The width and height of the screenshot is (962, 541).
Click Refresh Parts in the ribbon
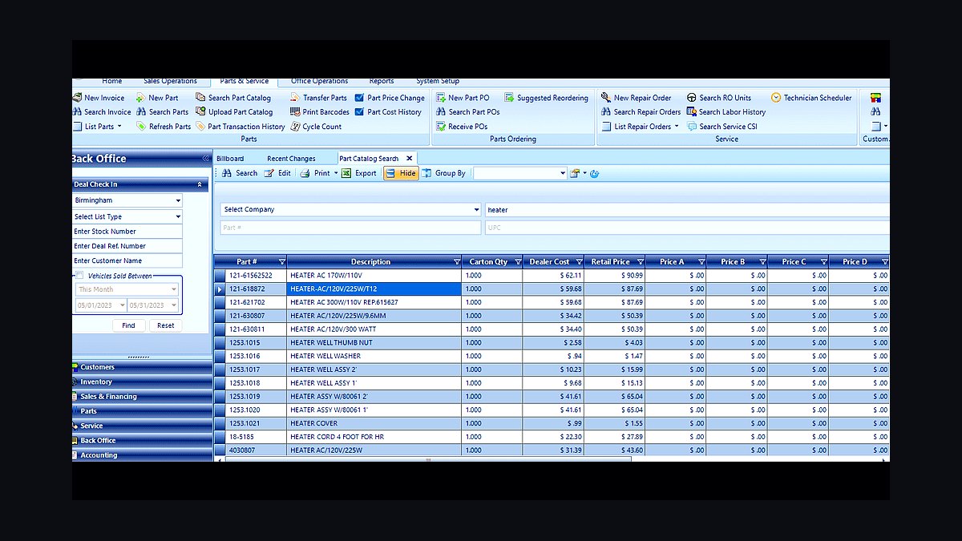tap(164, 127)
